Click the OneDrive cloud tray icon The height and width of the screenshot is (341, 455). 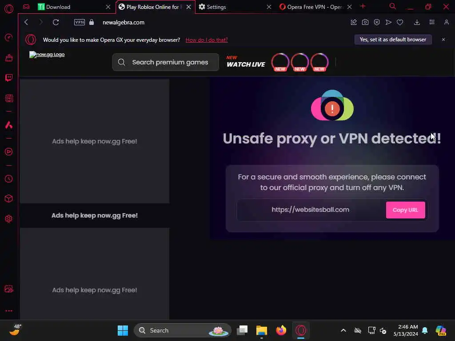[358, 330]
